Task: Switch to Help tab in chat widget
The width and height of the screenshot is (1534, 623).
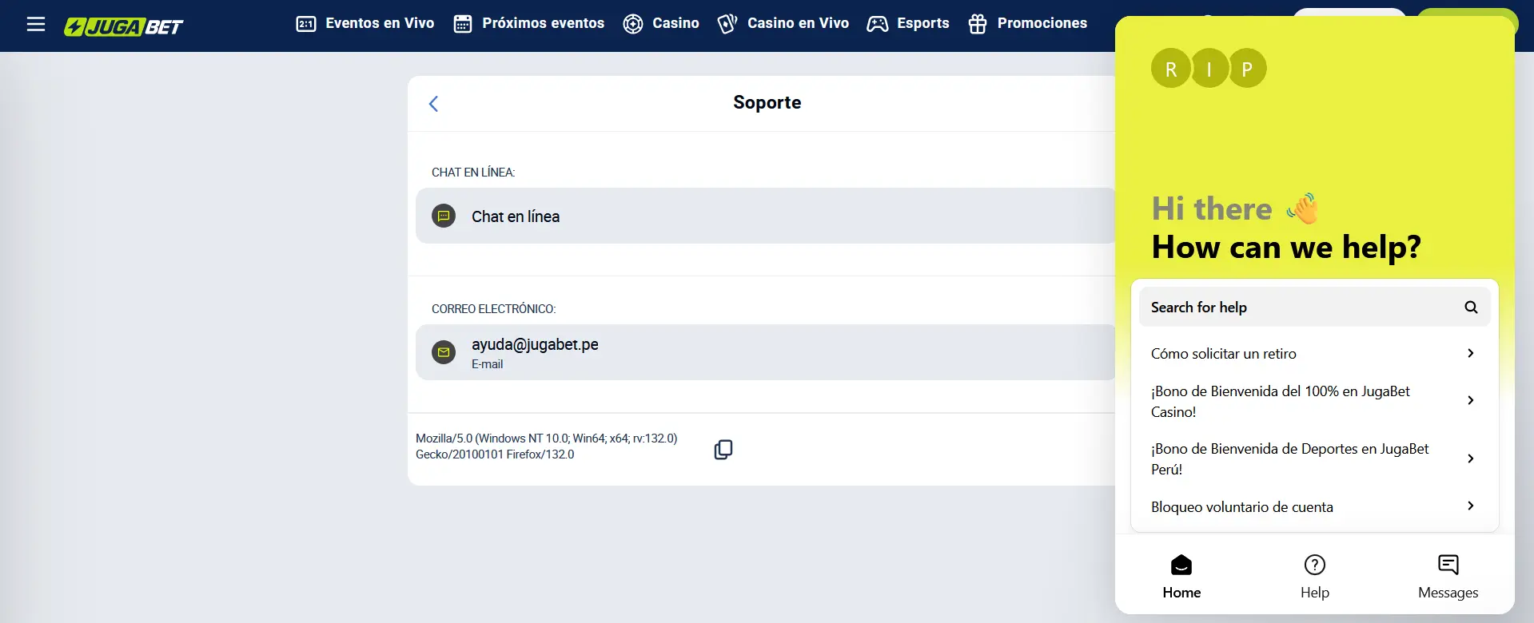Action: (x=1314, y=577)
